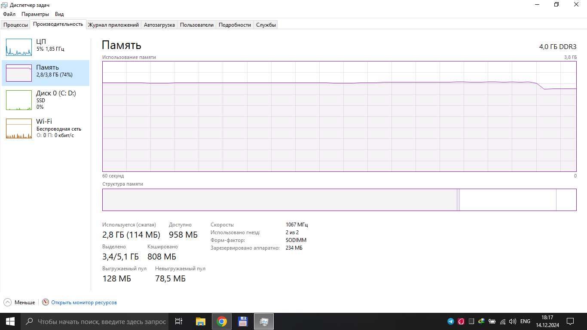This screenshot has width=587, height=330.
Task: Click the Структура памяти label
Action: (x=122, y=184)
